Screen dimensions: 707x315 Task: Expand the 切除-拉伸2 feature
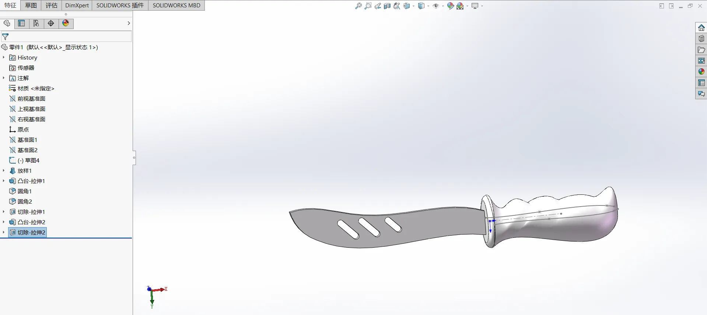click(x=4, y=232)
